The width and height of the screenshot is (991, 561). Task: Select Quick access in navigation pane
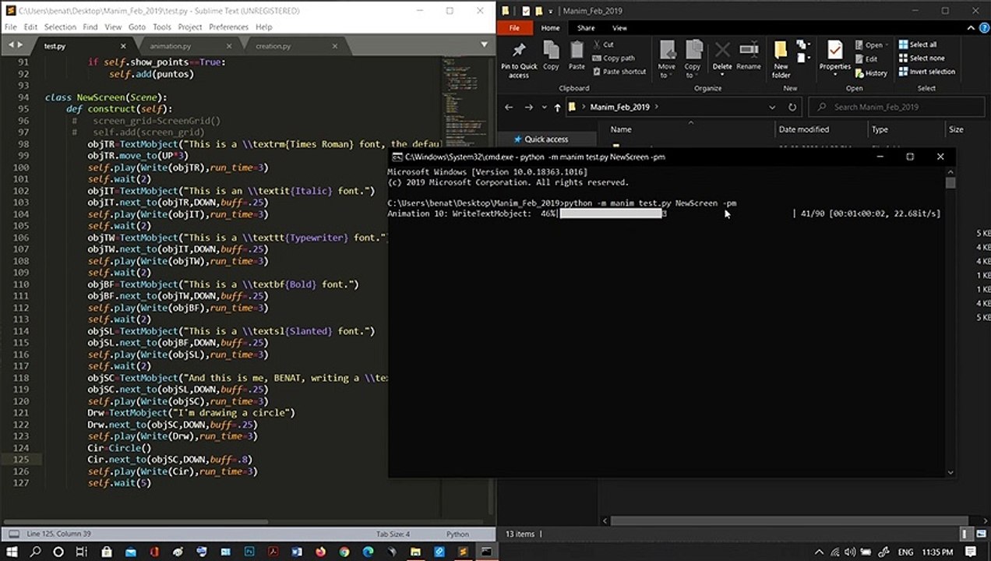coord(545,139)
